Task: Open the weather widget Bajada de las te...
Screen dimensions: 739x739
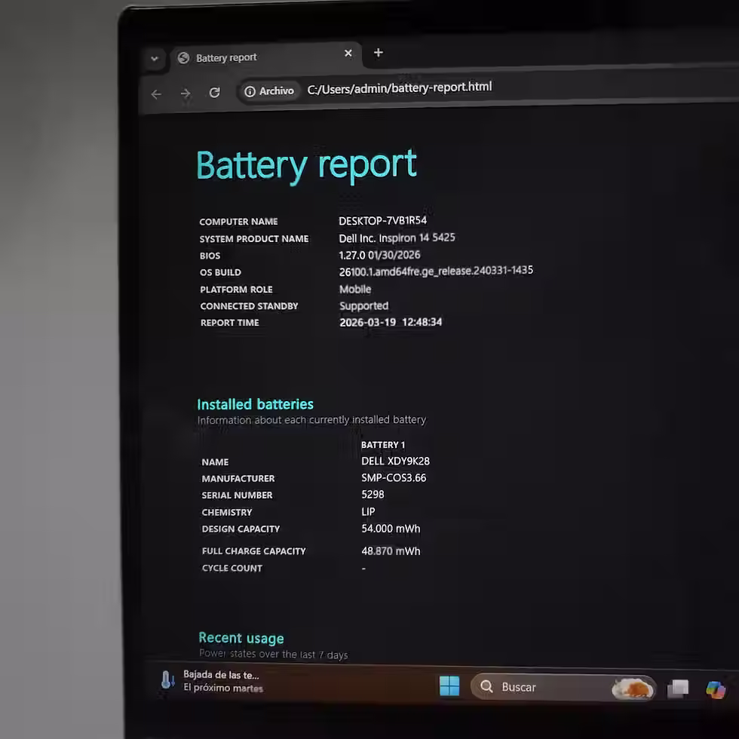Action: 212,681
